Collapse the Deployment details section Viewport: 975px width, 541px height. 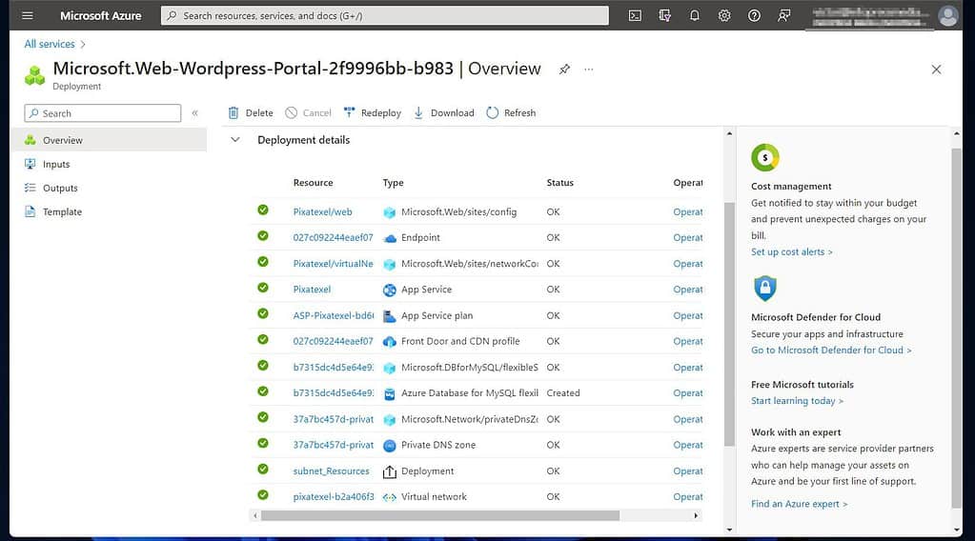[x=235, y=140]
